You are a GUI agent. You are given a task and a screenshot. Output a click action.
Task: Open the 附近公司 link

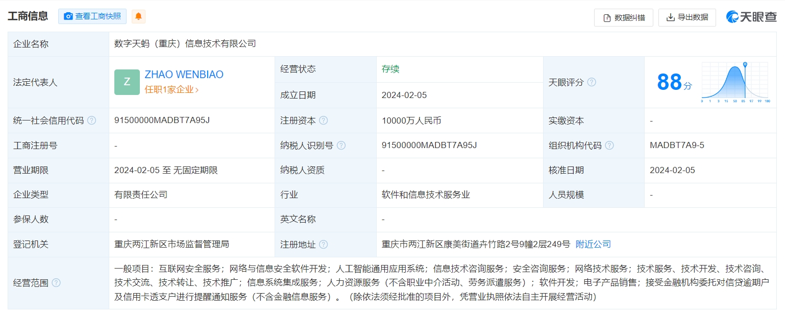pos(593,245)
